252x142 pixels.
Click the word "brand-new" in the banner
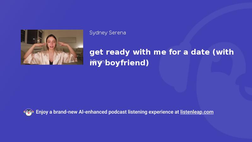click(x=65, y=112)
